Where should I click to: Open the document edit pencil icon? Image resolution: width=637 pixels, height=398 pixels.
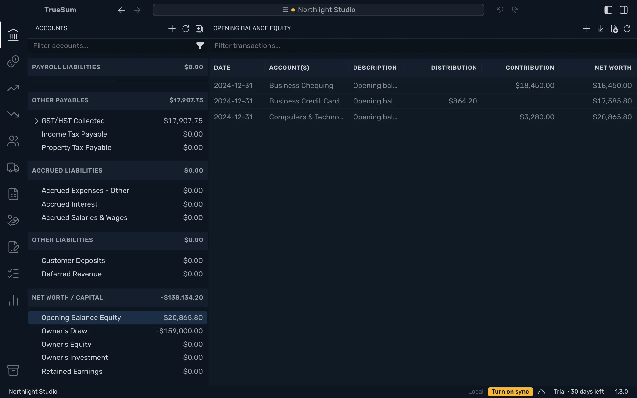(x=13, y=247)
